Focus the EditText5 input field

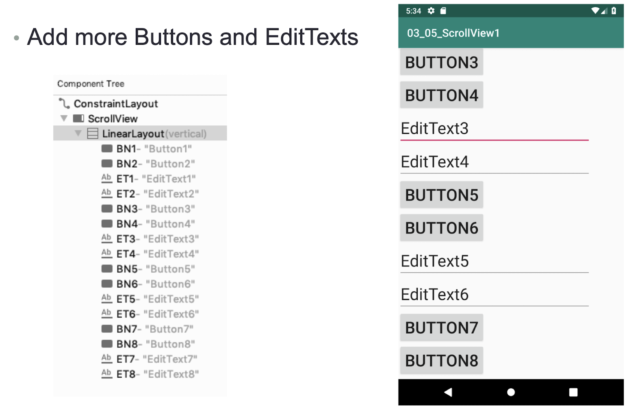click(x=495, y=261)
